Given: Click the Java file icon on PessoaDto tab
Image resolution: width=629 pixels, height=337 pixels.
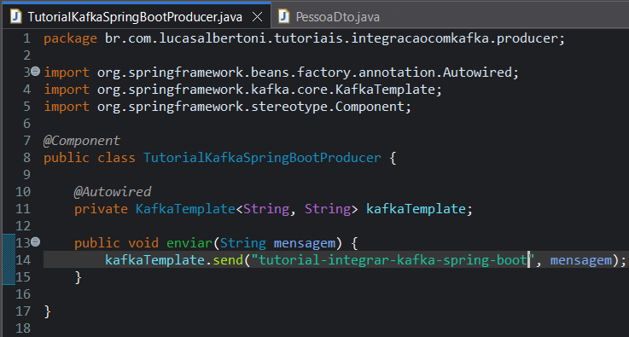Looking at the screenshot, I should click(283, 16).
